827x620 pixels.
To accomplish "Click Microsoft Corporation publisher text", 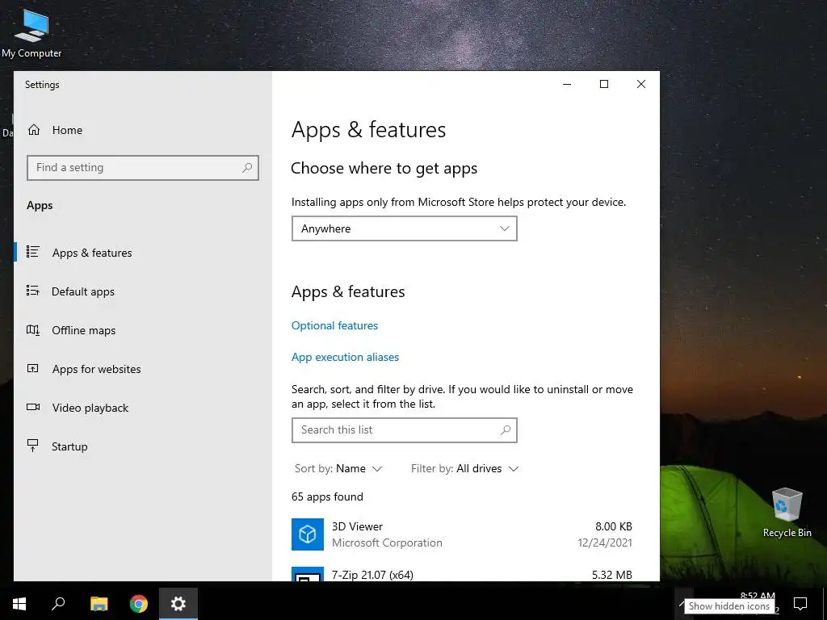I will click(387, 543).
